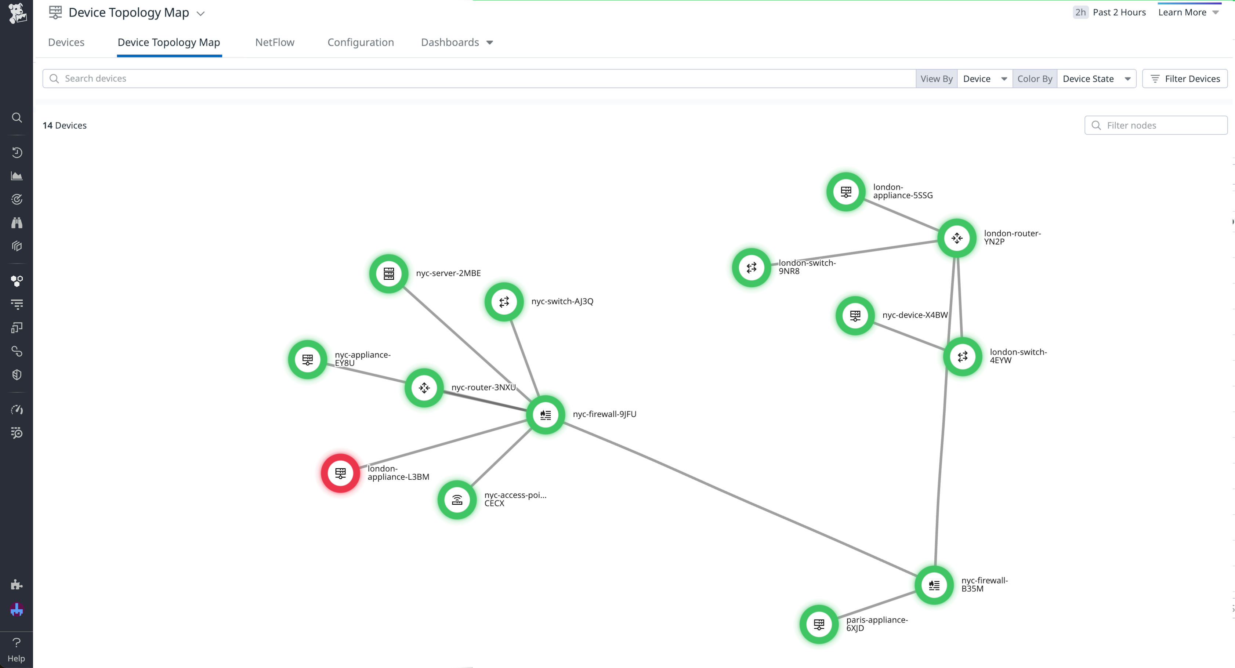Open the search magnifier in the sidebar
Image resolution: width=1235 pixels, height=668 pixels.
coord(17,117)
